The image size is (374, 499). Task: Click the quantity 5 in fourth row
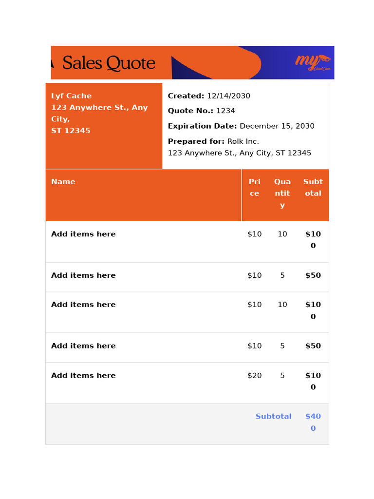click(x=282, y=346)
